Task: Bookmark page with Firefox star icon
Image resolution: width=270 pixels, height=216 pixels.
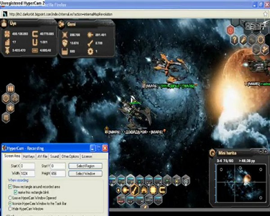Action: (265, 14)
